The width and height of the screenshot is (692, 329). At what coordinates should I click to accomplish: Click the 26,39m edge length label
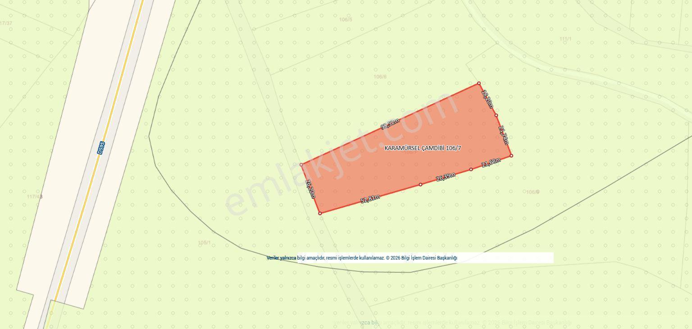446,177
